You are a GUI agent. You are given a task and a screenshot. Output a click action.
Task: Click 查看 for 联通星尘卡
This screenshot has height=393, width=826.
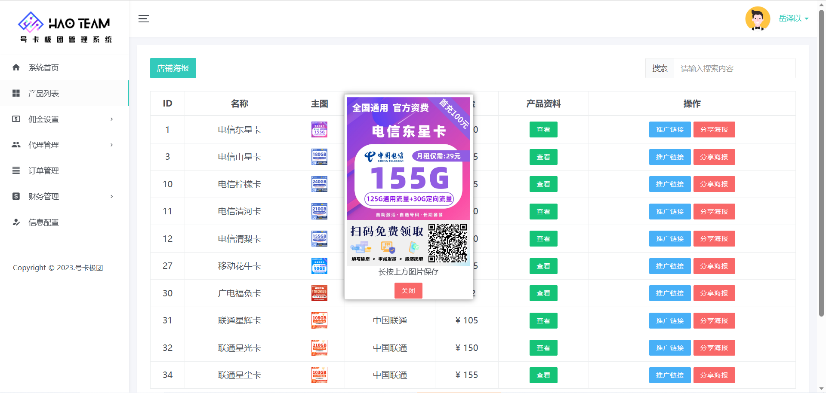[543, 375]
